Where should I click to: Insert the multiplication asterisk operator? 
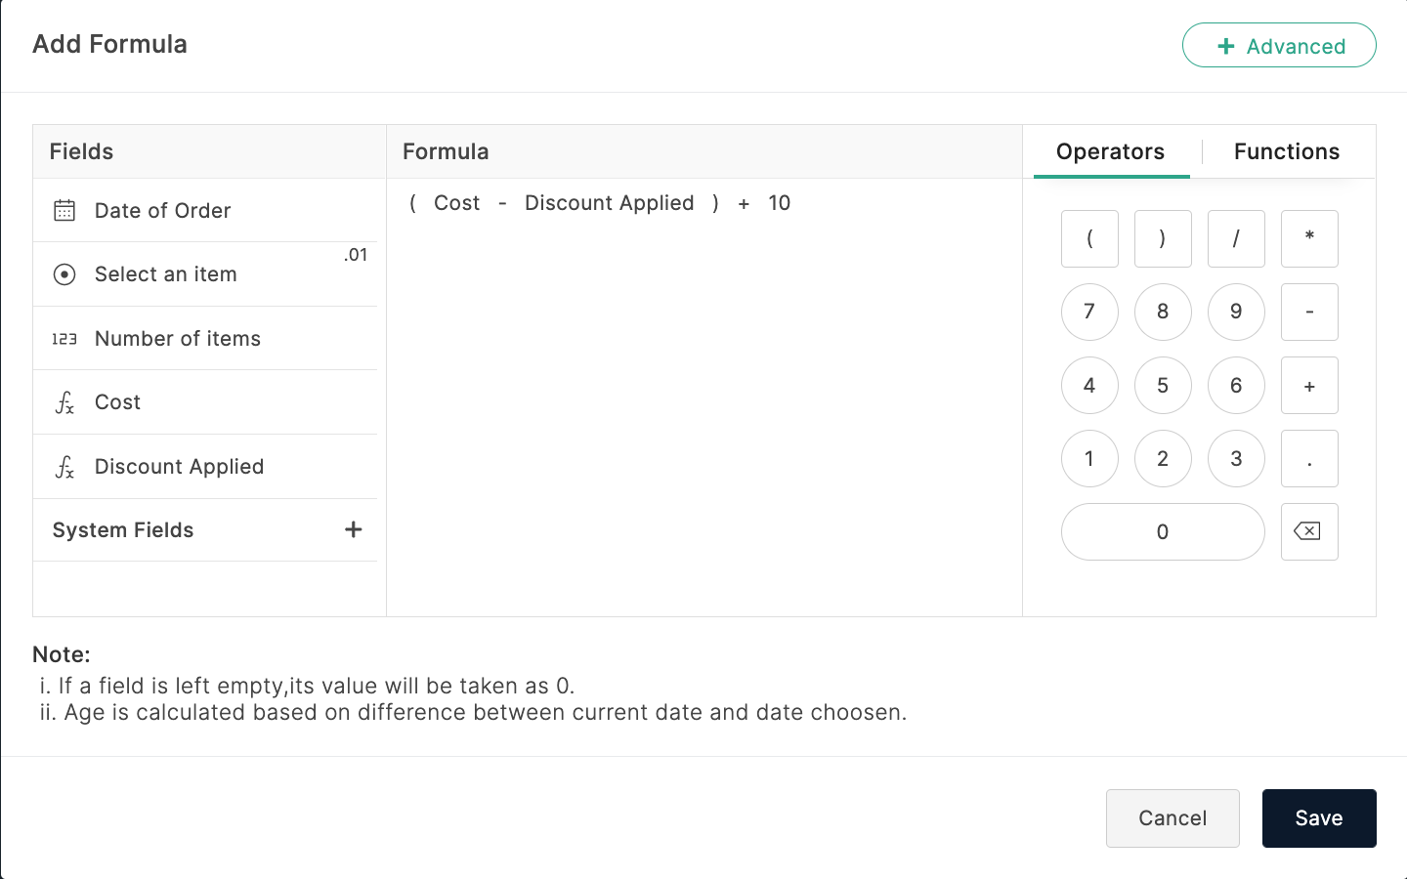[1309, 238]
